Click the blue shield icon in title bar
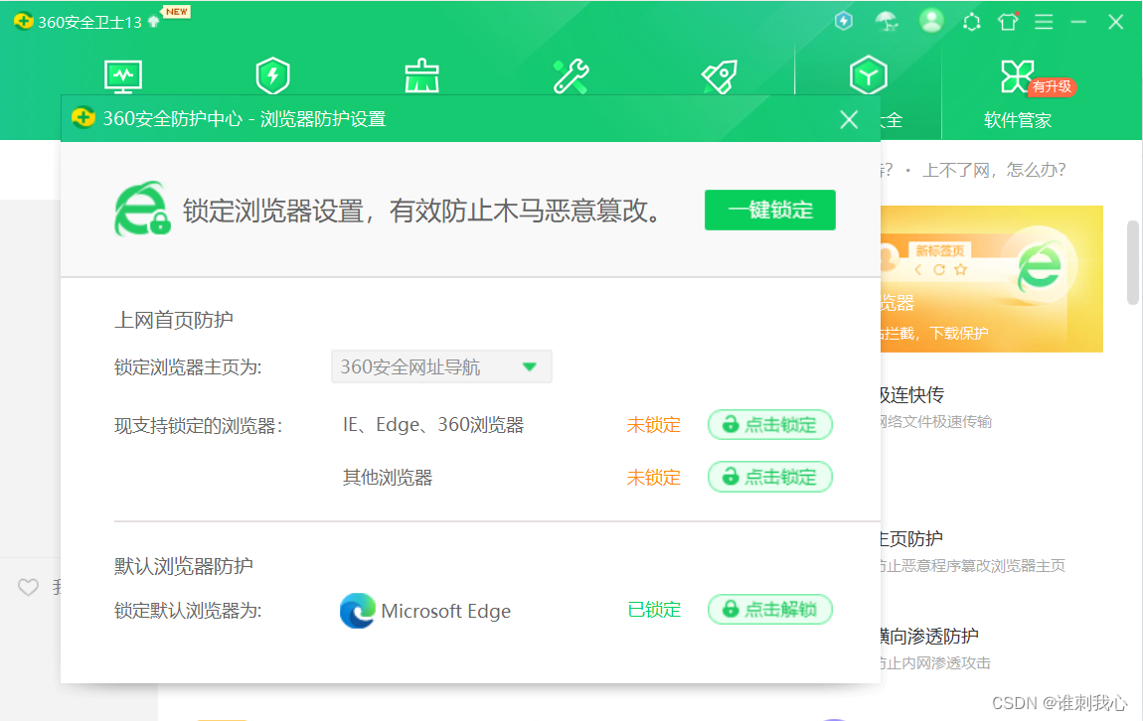Image resolution: width=1143 pixels, height=721 pixels. click(844, 21)
